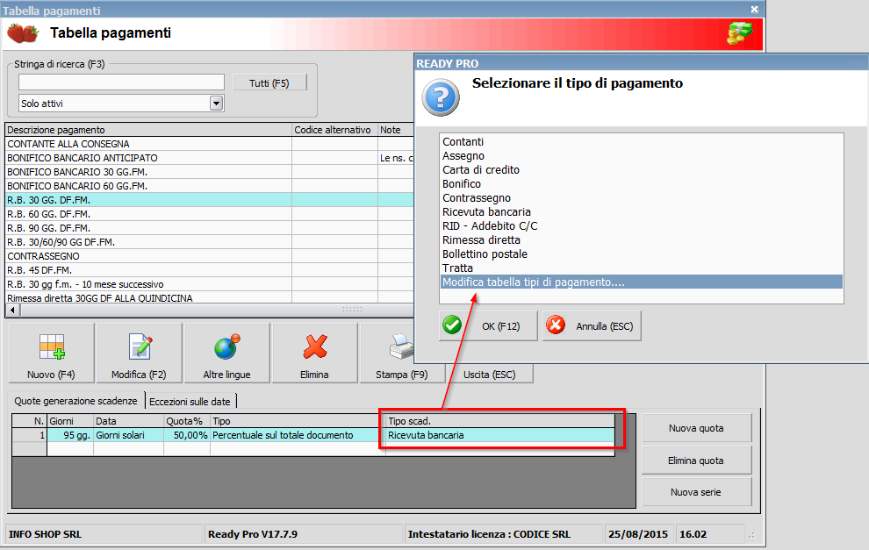
Task: Click the red X Elimina icon
Action: pos(315,346)
